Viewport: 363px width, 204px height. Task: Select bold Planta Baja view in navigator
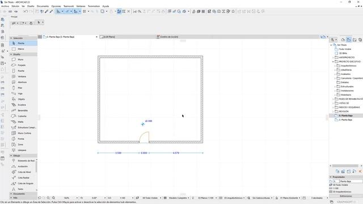click(346, 116)
